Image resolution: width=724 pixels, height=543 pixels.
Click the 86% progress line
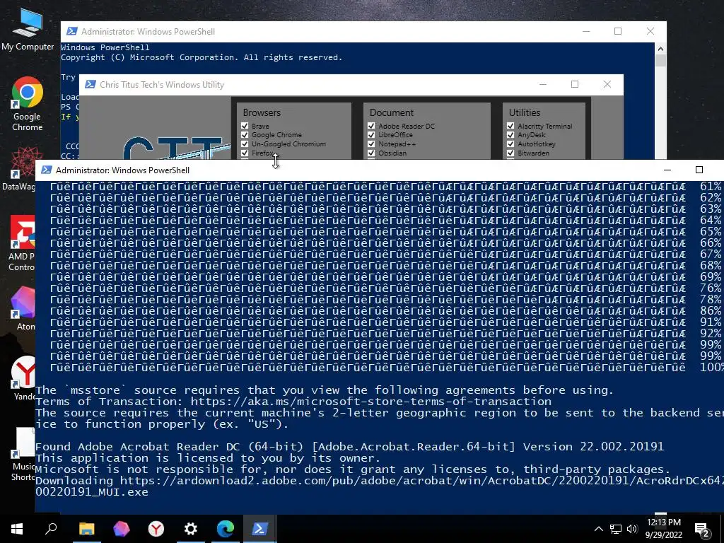pos(386,311)
